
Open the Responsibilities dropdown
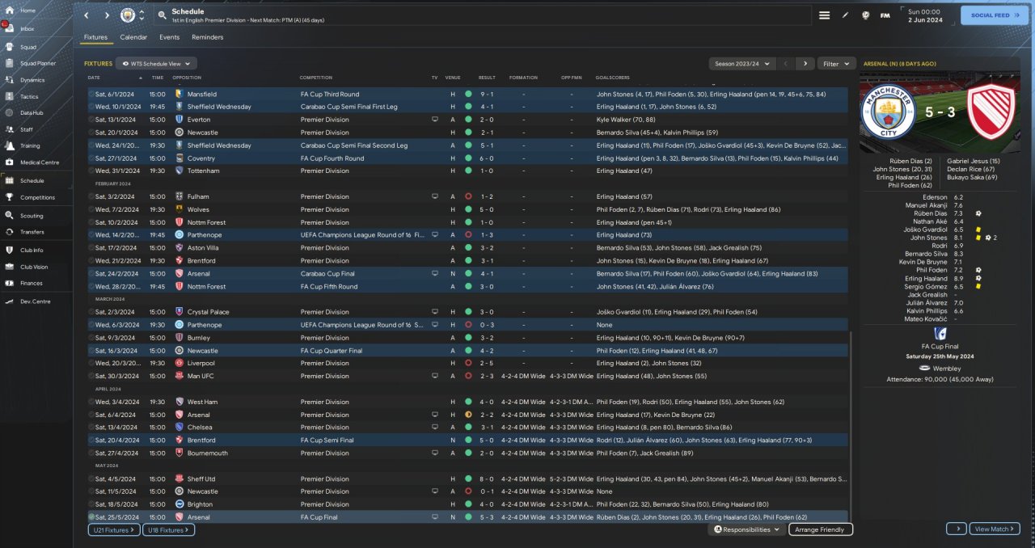pos(748,529)
